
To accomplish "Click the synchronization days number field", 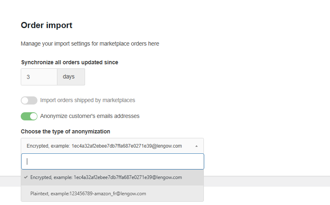I will click(x=39, y=77).
